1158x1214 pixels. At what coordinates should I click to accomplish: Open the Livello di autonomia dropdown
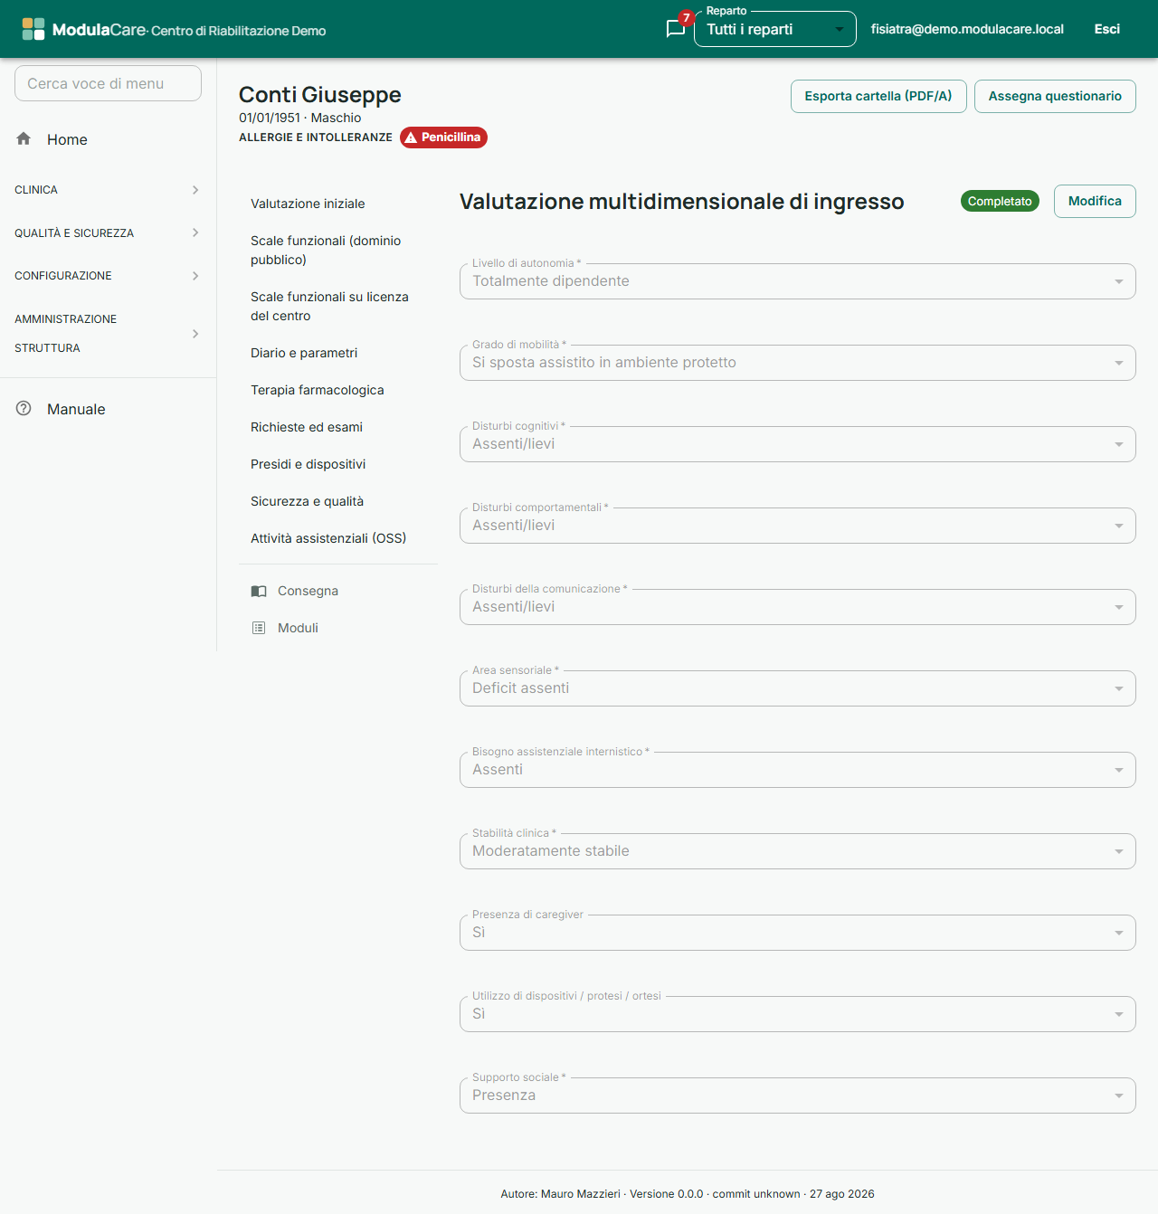click(x=797, y=281)
